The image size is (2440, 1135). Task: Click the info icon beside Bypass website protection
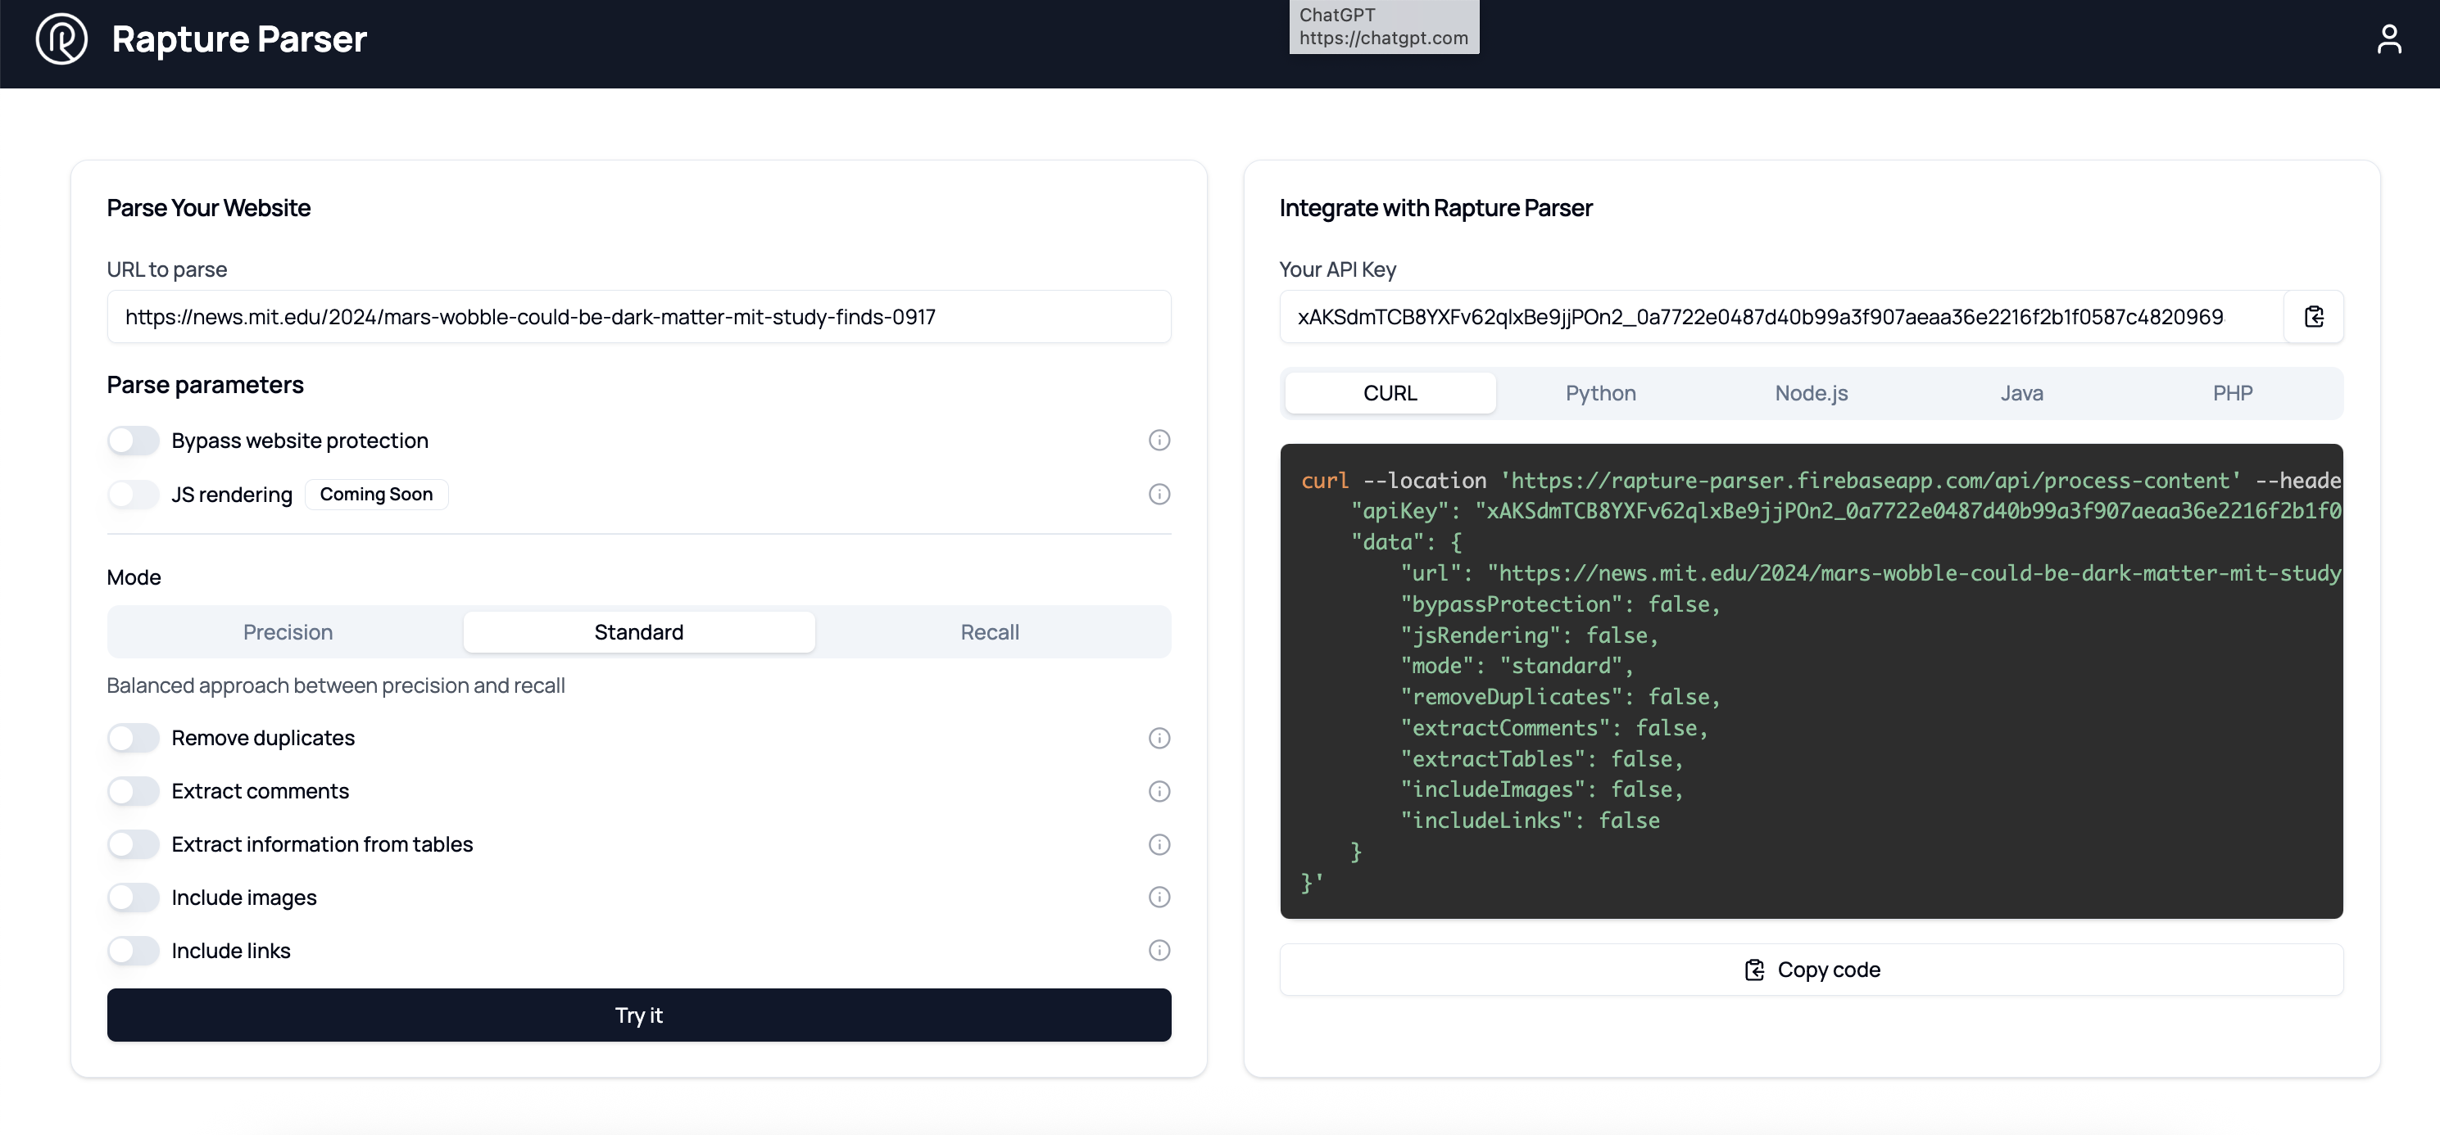tap(1159, 439)
